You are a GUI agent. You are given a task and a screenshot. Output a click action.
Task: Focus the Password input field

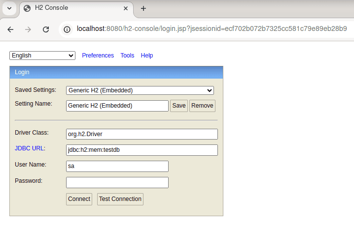[x=117, y=183]
